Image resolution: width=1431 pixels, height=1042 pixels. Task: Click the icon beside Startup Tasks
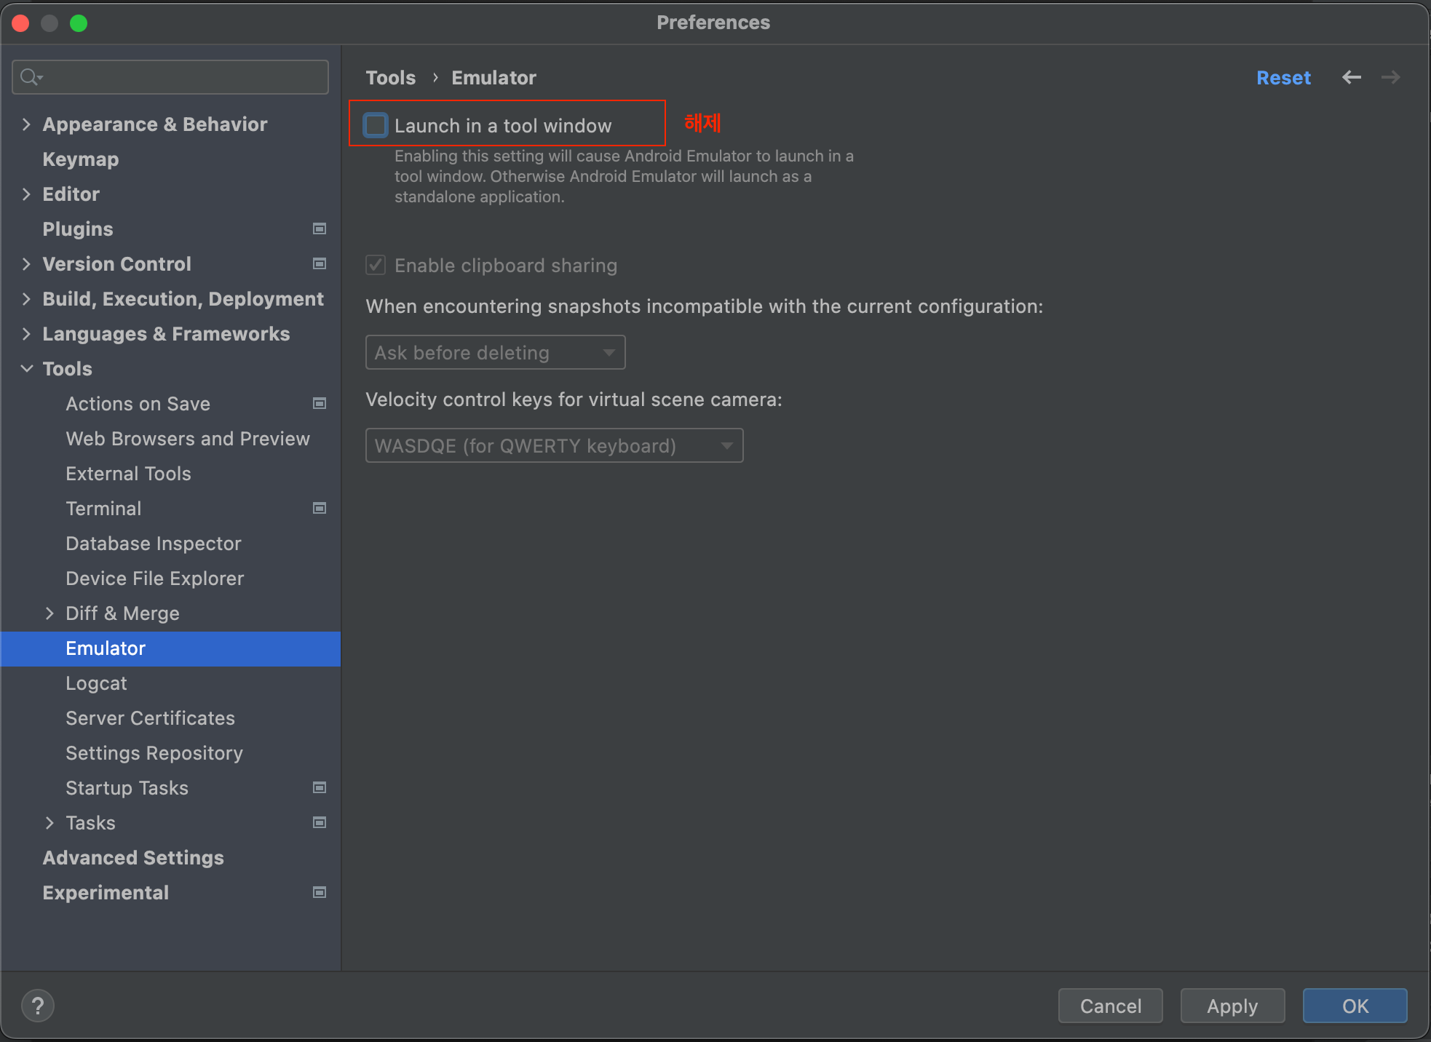(x=319, y=787)
